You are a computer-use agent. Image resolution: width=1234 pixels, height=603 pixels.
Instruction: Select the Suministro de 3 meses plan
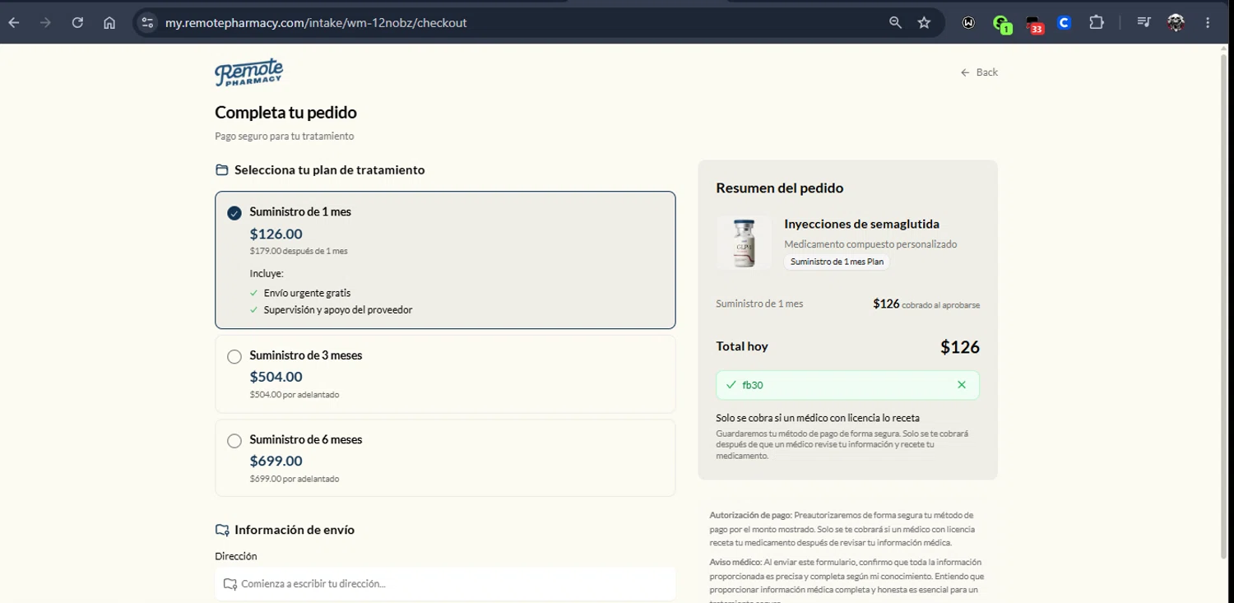(445, 374)
